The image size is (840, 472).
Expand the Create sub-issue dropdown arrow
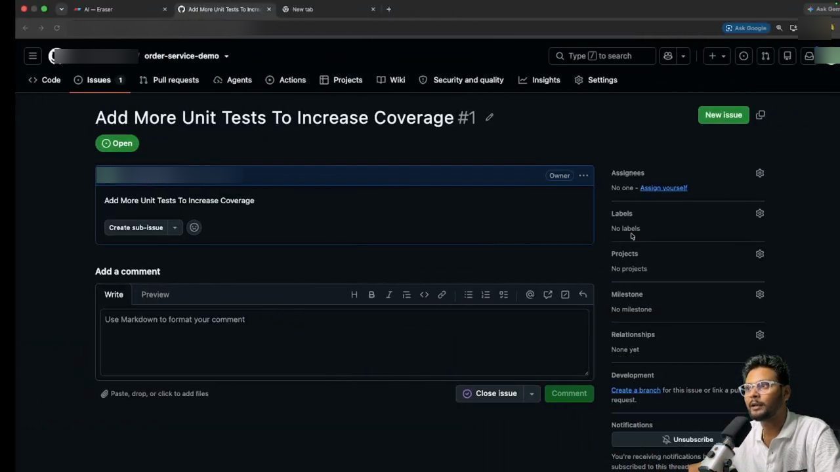(x=175, y=227)
